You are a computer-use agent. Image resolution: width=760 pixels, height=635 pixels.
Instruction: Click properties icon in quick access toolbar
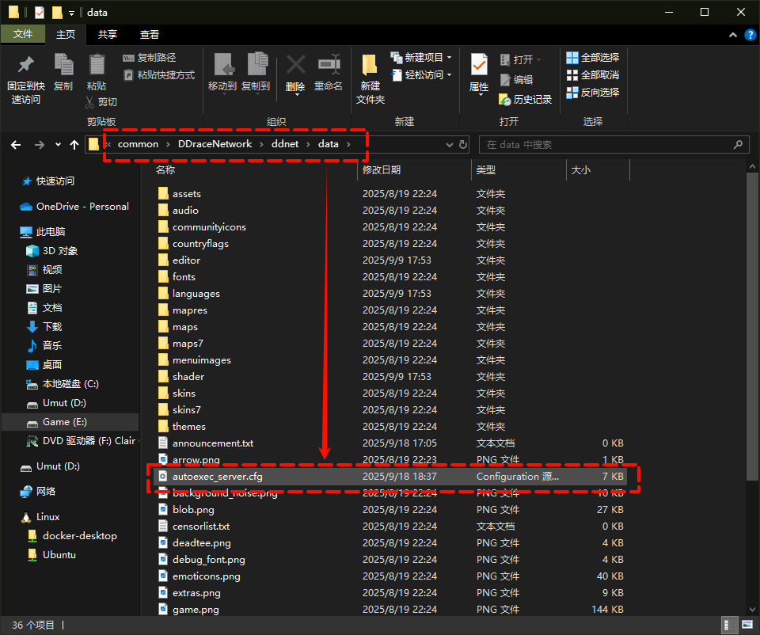pyautogui.click(x=40, y=12)
